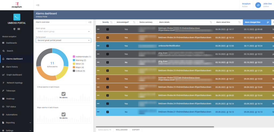Toggle Warning (2) legend swatch
Screen dimensions: 274x132
(x=74, y=60)
